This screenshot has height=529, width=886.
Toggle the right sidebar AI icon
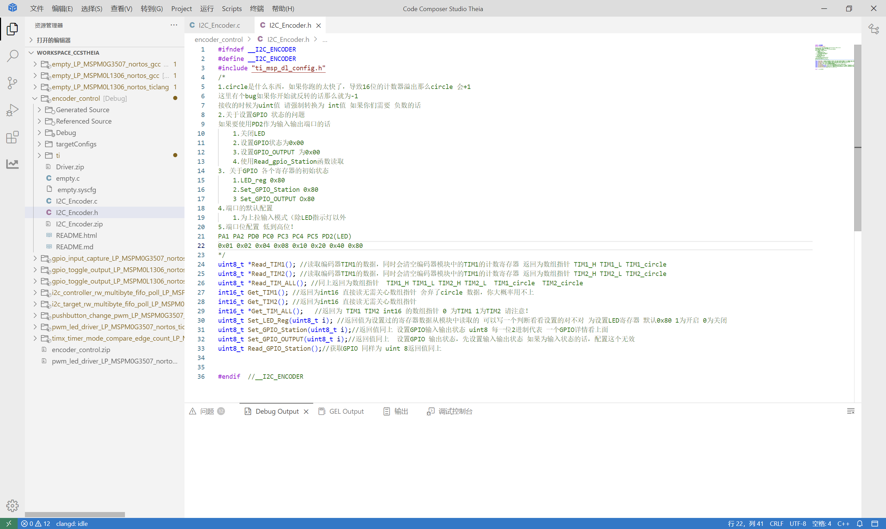coord(874,29)
